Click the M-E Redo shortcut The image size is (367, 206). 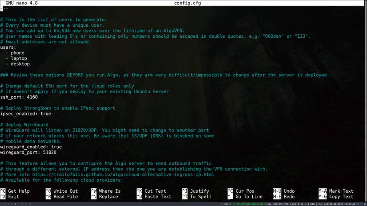tap(284, 197)
